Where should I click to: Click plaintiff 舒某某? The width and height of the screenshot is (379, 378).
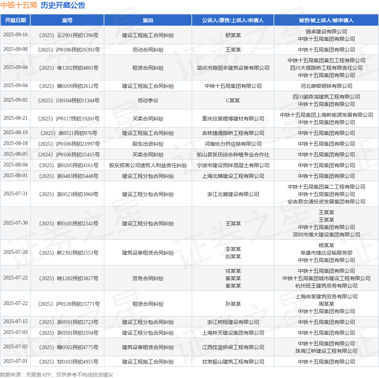click(x=233, y=35)
